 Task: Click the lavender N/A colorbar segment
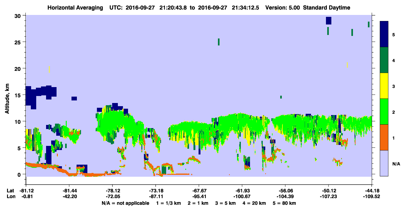(384, 163)
